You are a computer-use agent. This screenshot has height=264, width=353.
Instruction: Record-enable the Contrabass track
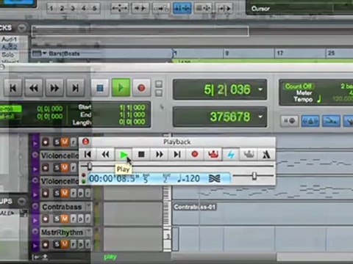(x=46, y=219)
